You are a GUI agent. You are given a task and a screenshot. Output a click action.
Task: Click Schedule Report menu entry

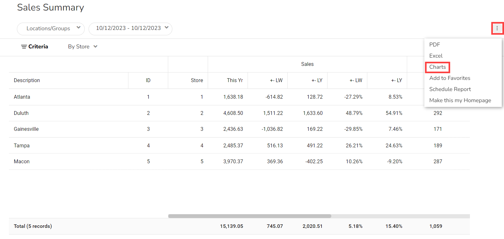[x=450, y=89]
